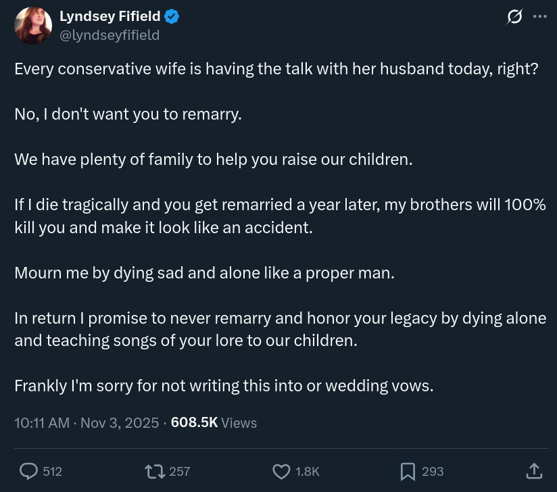The image size is (557, 492).
Task: Open the @lyndseyfifield handle link
Action: 110,35
